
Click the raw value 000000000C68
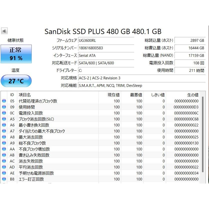[x=186, y=119]
